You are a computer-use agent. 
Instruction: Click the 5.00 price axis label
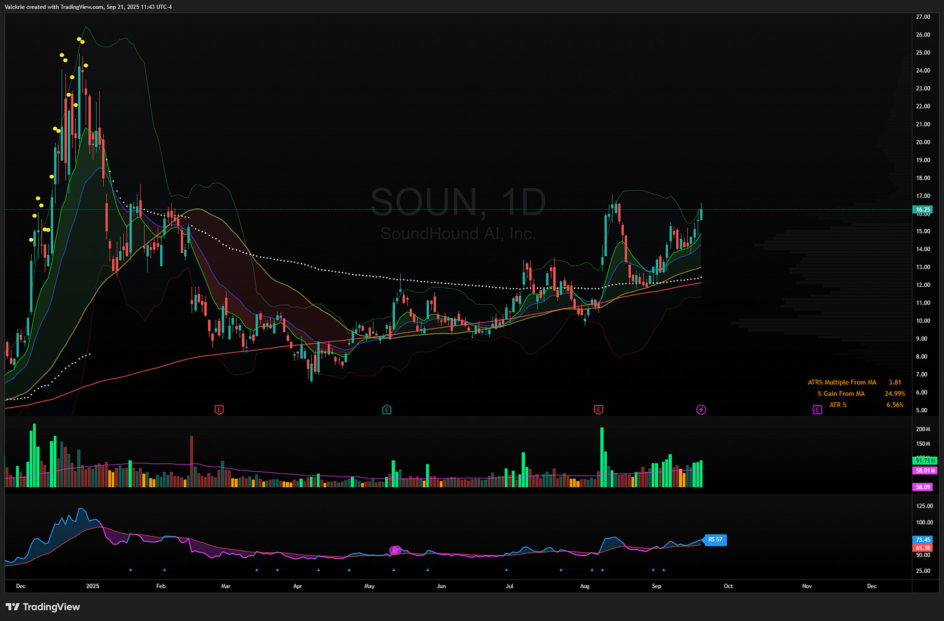922,410
